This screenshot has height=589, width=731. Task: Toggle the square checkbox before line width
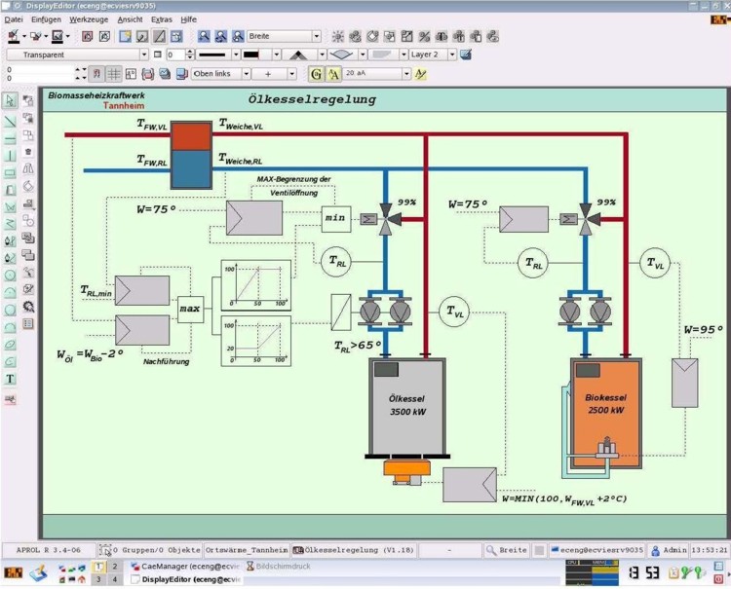coord(158,55)
